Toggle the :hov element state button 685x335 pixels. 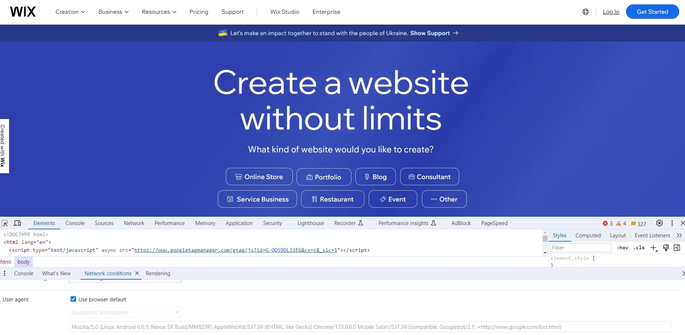tap(622, 248)
